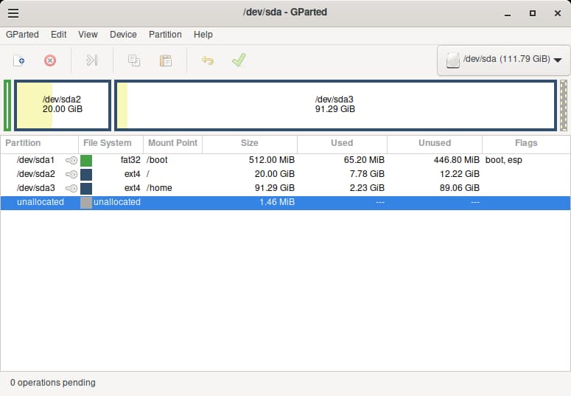Click the 91.29 GiB size cell in table
The width and height of the screenshot is (571, 396).
tap(275, 188)
